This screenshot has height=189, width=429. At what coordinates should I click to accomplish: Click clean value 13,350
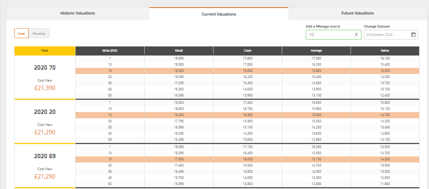pyautogui.click(x=247, y=184)
